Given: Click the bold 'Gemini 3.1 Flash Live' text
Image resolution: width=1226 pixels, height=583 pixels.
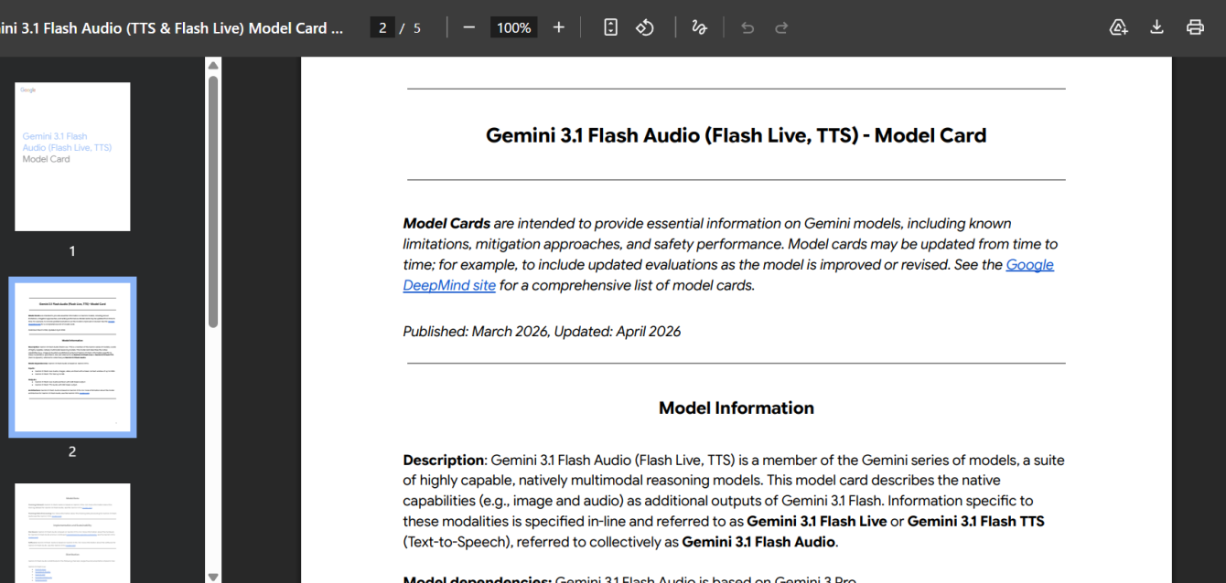Looking at the screenshot, I should (816, 521).
